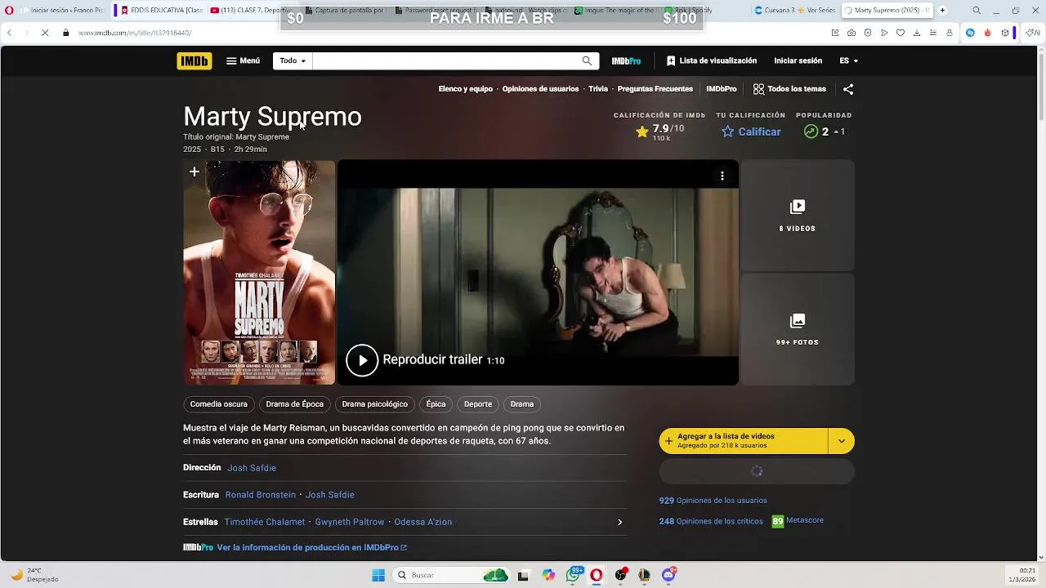Expand the watchlist dropdown arrow
Screen dimensions: 1046x588
(842, 441)
